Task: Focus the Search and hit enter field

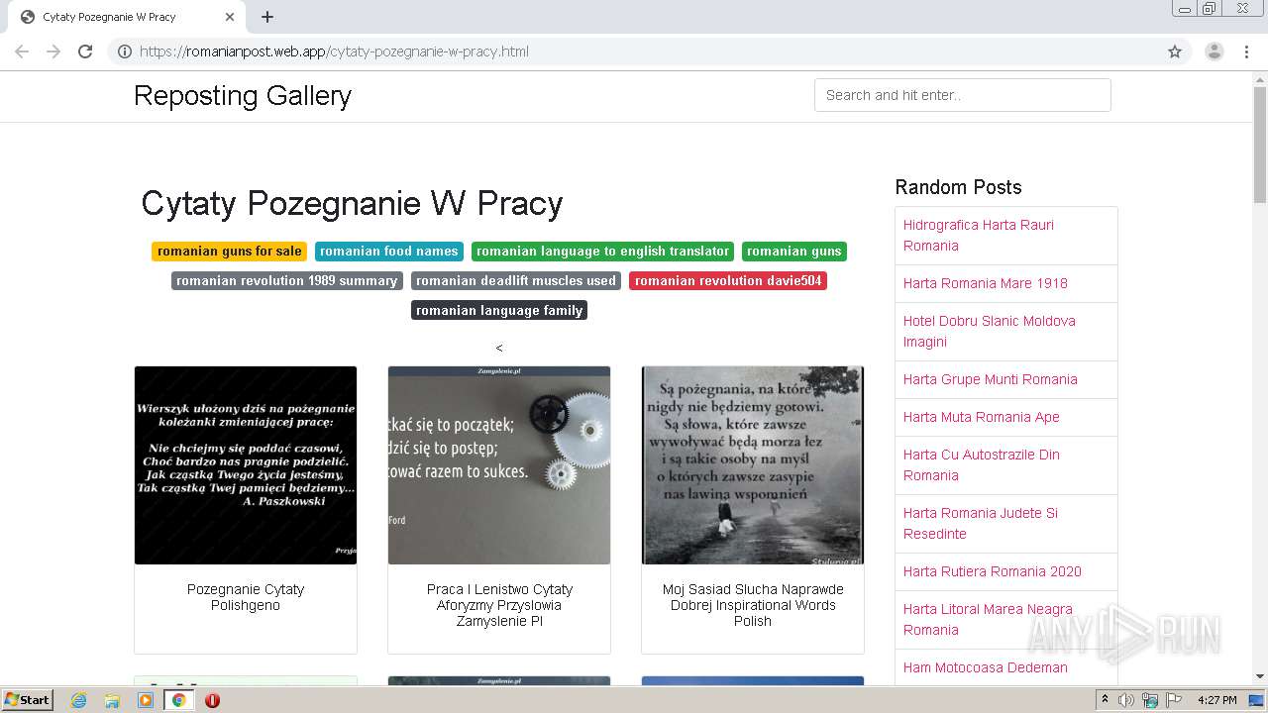Action: pos(962,95)
